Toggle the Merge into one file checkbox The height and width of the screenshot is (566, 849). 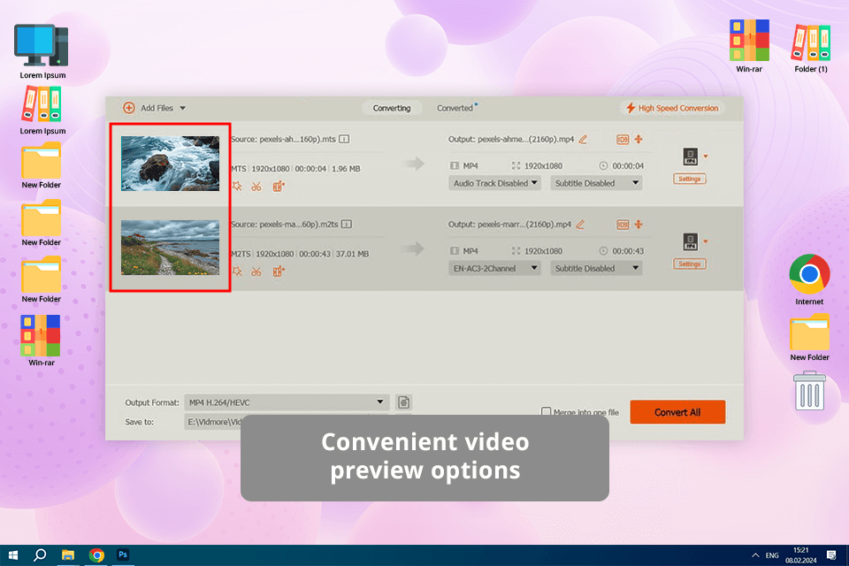point(546,411)
